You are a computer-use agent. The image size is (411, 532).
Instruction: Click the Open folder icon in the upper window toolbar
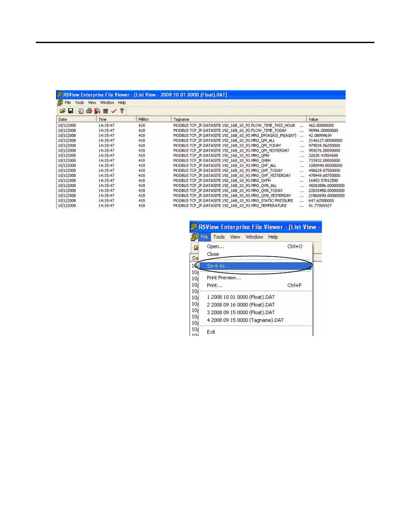62,111
